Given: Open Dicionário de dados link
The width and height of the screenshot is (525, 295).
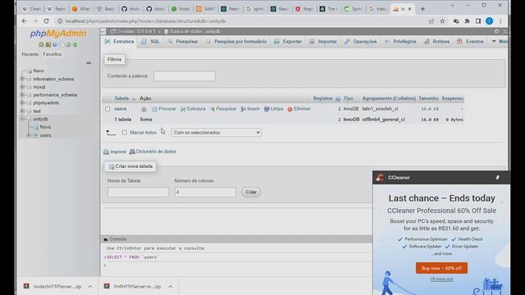Looking at the screenshot, I should coord(153,152).
